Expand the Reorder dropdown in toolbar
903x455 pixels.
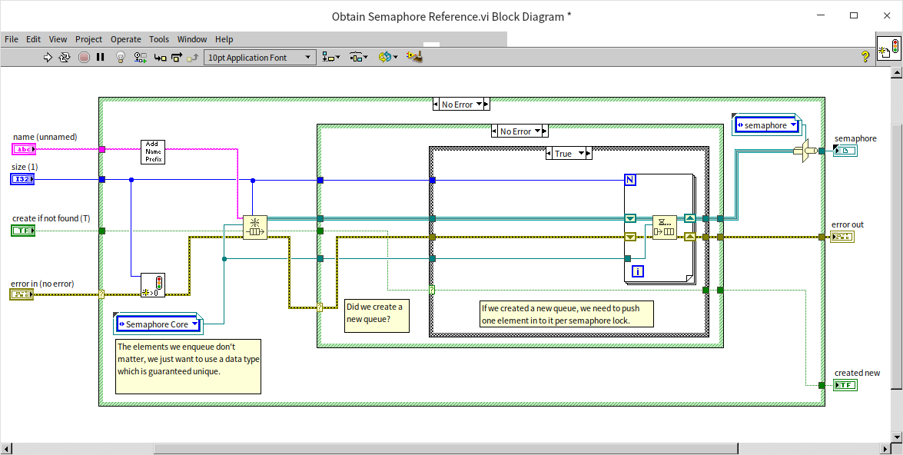click(x=387, y=57)
